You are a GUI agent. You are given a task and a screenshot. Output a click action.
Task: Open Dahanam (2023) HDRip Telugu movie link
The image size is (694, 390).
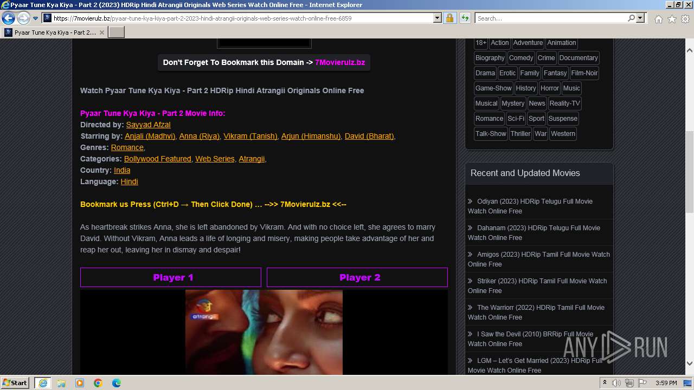(x=534, y=233)
